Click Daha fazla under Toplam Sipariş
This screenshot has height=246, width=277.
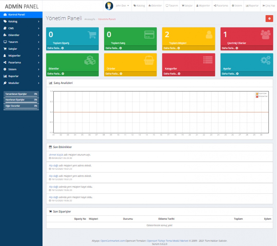[x=54, y=48]
